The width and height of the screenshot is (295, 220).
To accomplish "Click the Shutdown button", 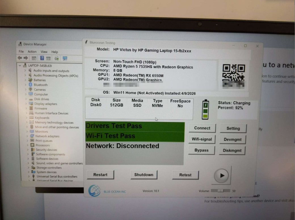I will 144,175.
